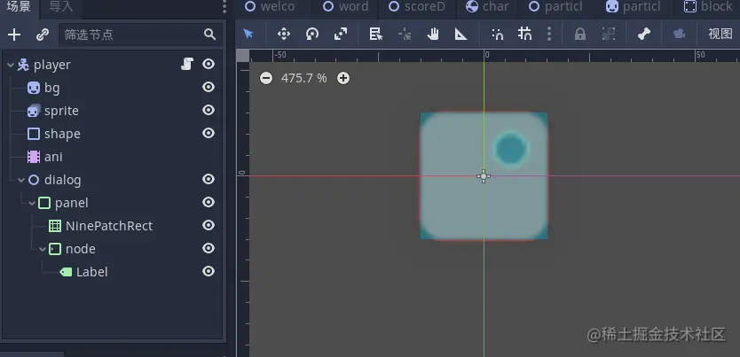Screen dimensions: 740x357
Task: Toggle visibility of shape node
Action: pyautogui.click(x=209, y=133)
